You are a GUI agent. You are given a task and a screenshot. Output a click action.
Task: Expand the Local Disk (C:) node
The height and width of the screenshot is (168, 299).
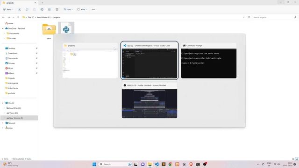click(x=4, y=108)
